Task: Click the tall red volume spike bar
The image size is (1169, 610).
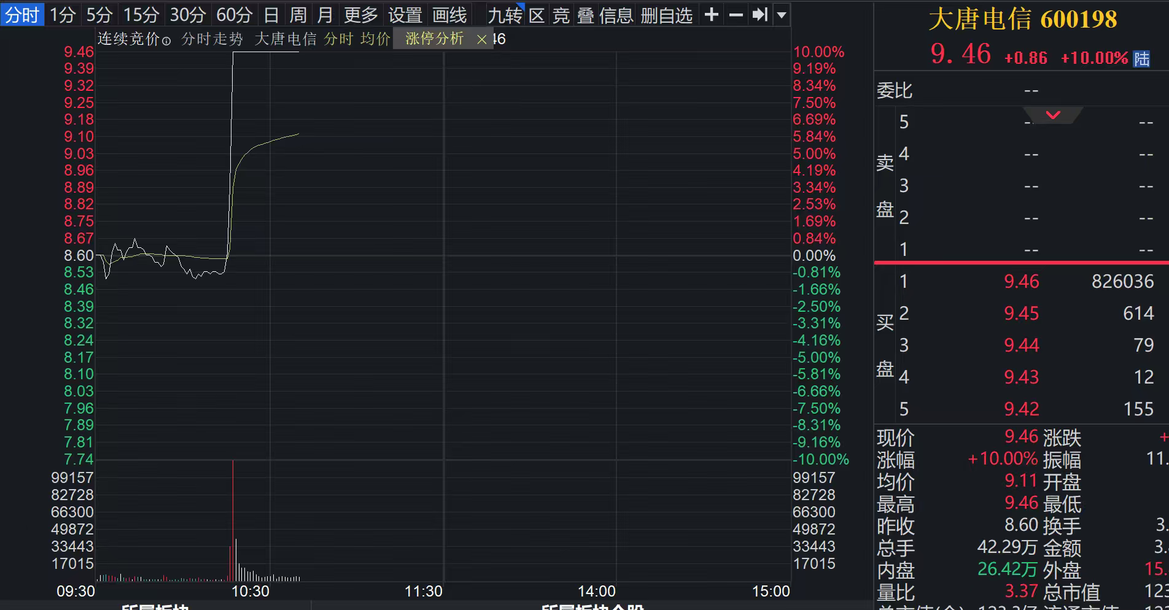Action: pyautogui.click(x=233, y=520)
